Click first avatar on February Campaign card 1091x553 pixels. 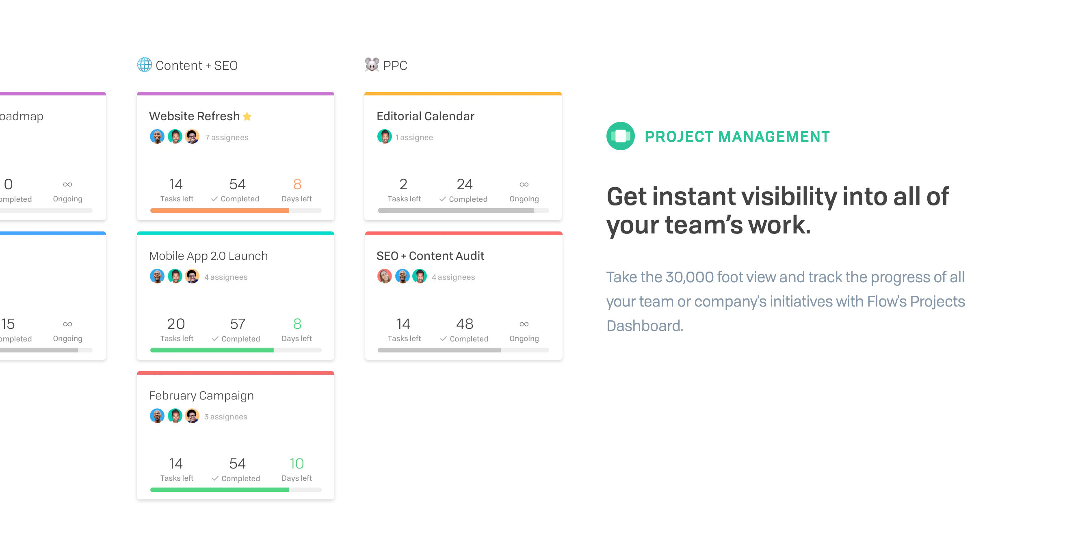click(157, 416)
